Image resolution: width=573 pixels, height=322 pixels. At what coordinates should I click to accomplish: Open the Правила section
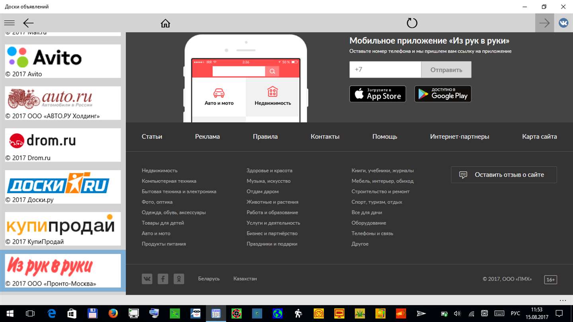point(265,136)
